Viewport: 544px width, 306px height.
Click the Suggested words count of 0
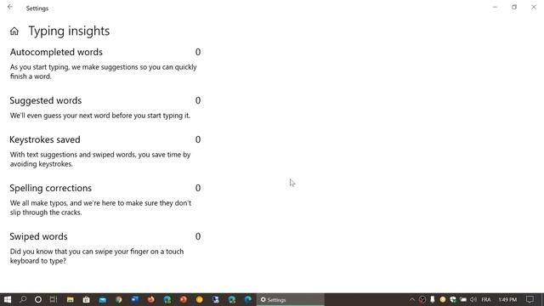[x=198, y=100]
